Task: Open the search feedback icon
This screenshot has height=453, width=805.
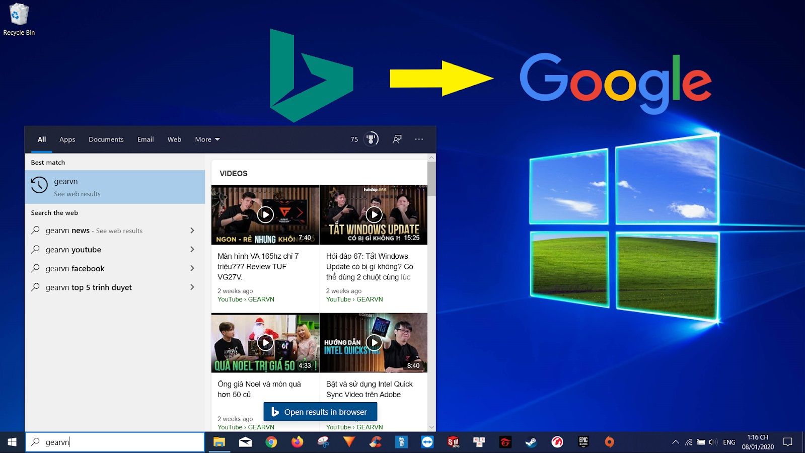Action: (397, 139)
